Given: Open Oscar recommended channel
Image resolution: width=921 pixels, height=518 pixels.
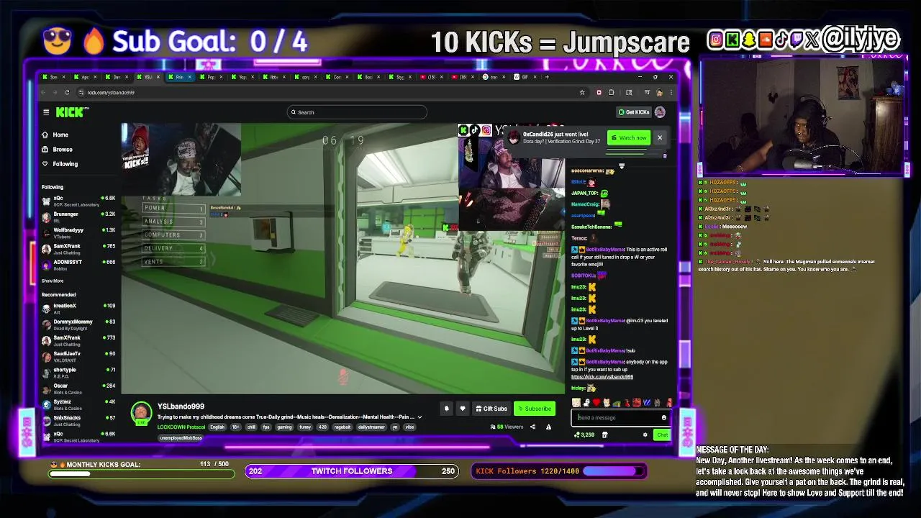Looking at the screenshot, I should click(x=78, y=388).
